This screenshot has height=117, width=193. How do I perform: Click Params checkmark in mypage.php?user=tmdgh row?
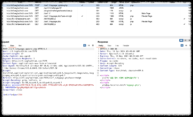click(82, 16)
